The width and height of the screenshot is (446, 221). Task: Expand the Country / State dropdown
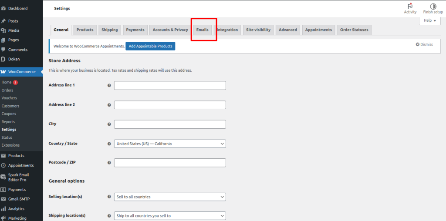[170, 144]
